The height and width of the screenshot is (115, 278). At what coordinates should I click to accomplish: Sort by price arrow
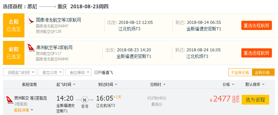233,84
